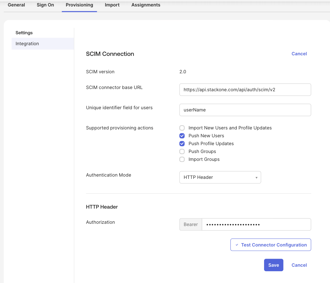Click Test Connector Configuration button
This screenshot has width=330, height=283.
[x=271, y=245]
